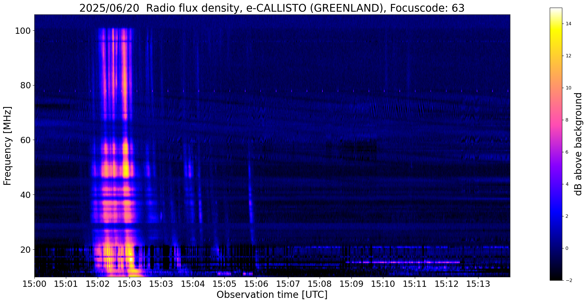
Task: Click the 15:00 time tick label
Action: pyautogui.click(x=34, y=284)
